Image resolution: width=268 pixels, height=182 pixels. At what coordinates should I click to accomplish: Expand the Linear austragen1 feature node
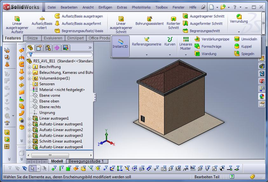pos(29,118)
